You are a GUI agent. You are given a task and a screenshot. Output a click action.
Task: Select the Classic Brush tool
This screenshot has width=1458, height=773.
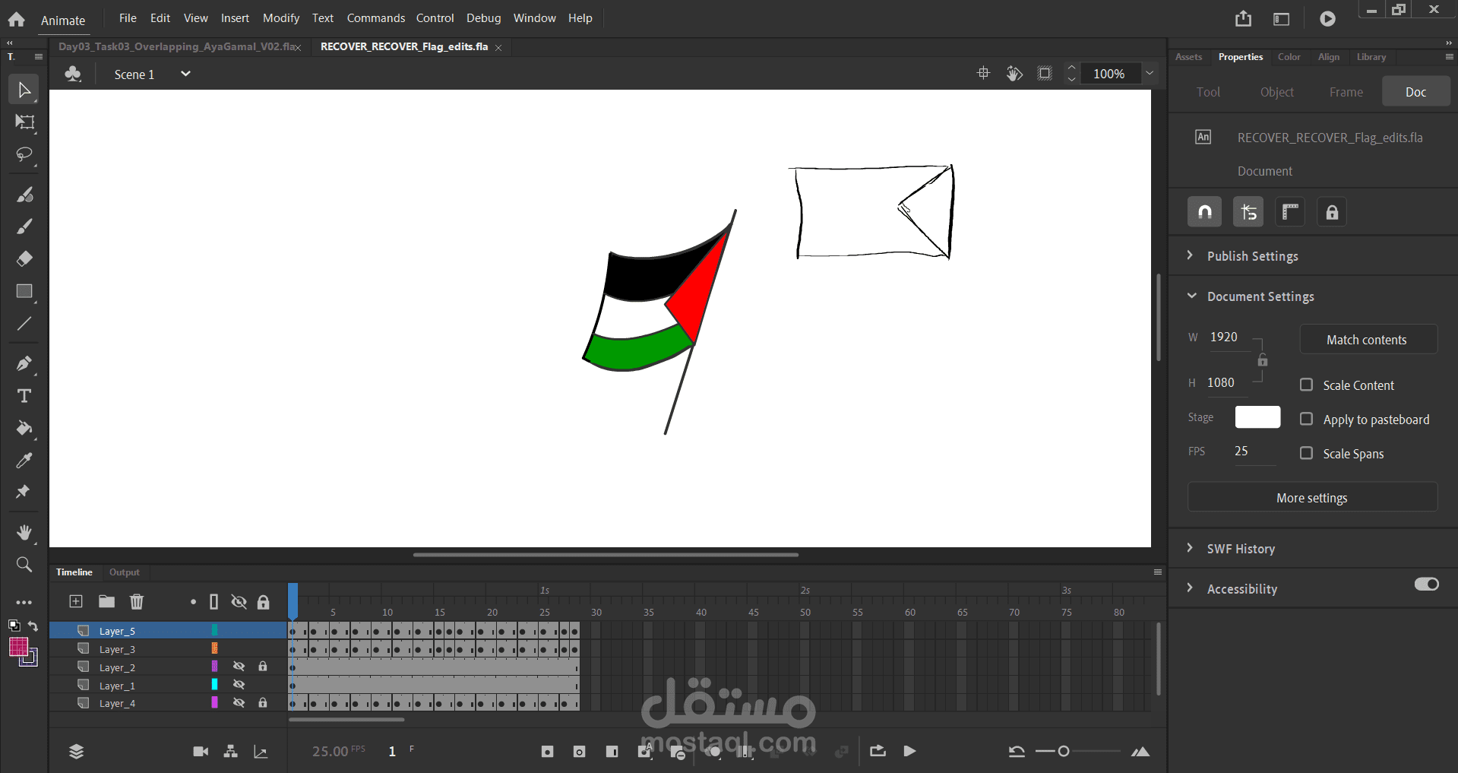24,227
